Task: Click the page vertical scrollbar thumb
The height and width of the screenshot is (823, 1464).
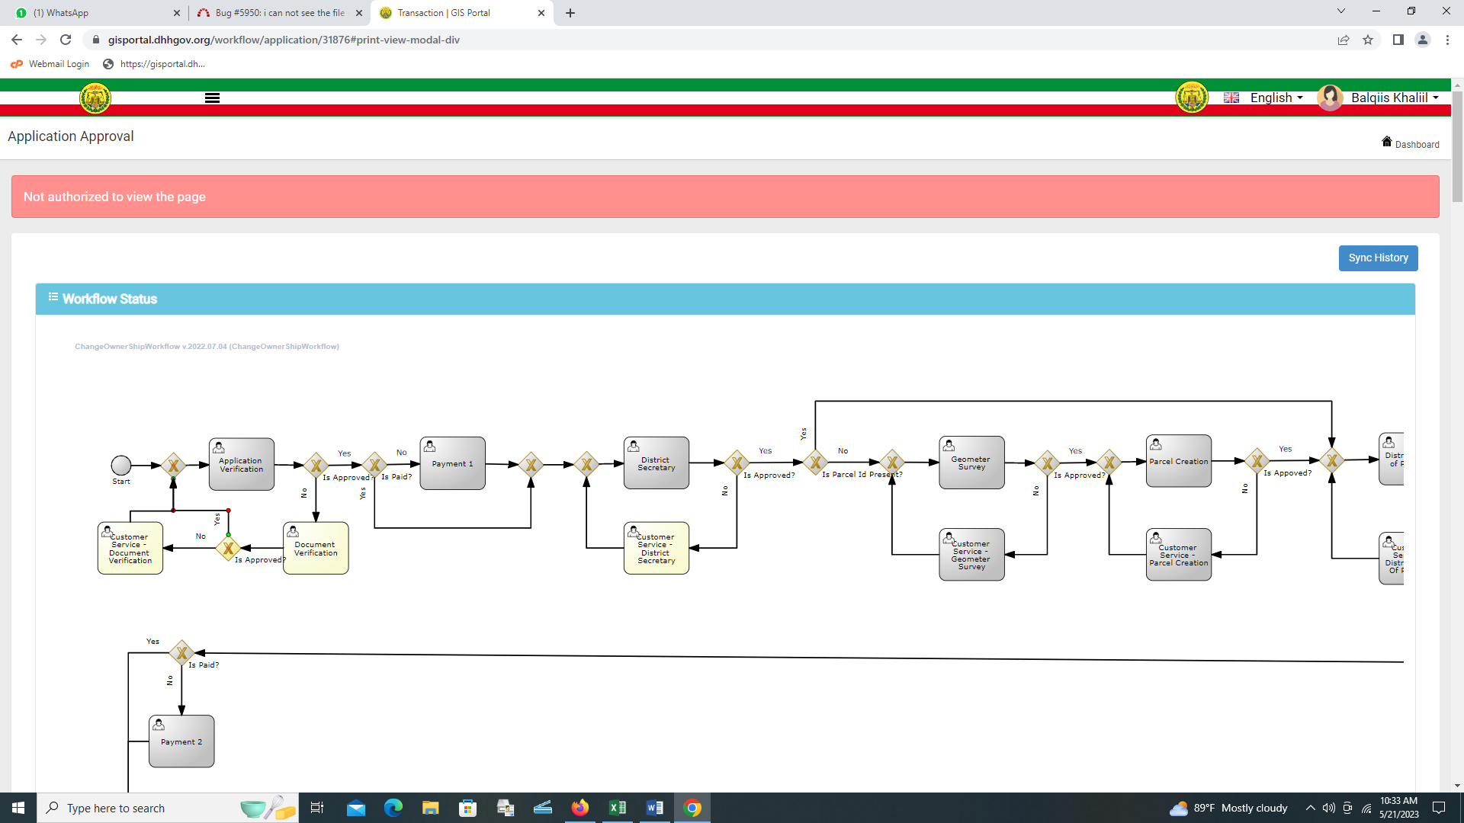Action: coord(1457,146)
